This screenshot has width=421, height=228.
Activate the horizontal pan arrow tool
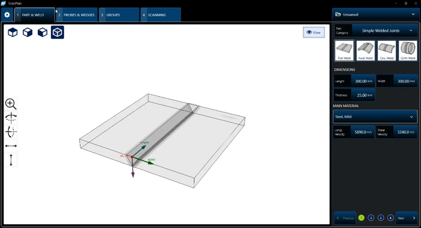coord(11,146)
